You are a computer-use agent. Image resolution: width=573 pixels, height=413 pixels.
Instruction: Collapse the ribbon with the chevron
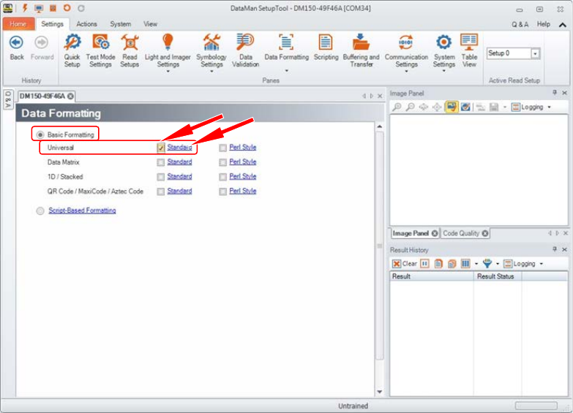click(x=563, y=25)
